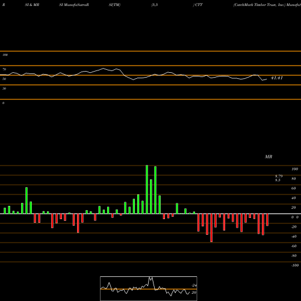Click the 'SI(TM)' header text
The image size is (301, 301).
tap(114, 5)
